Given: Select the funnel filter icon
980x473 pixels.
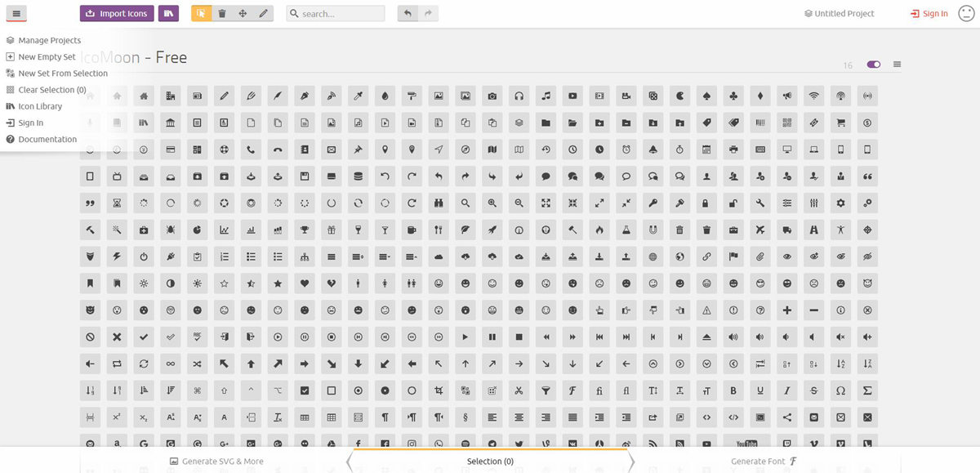Looking at the screenshot, I should pyautogui.click(x=546, y=390).
